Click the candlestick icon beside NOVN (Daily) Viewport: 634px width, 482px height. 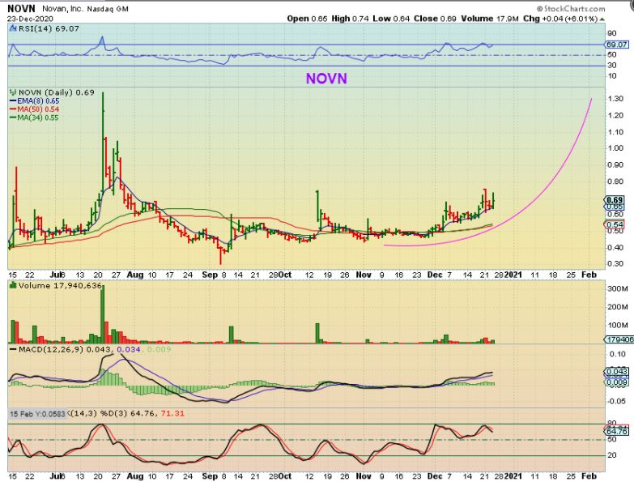(x=13, y=92)
